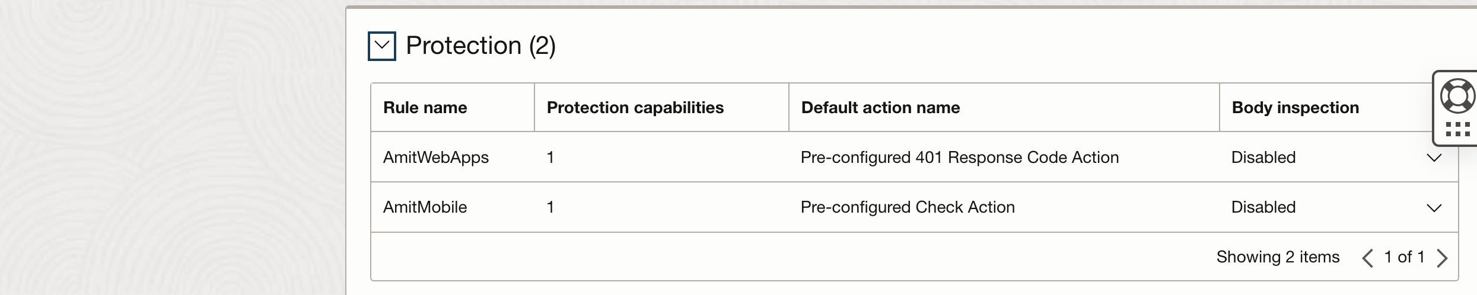The width and height of the screenshot is (1477, 295).
Task: Click the 1 of 1 page indicator
Action: pos(1404,257)
